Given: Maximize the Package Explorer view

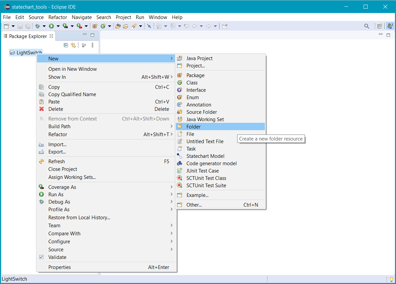Looking at the screenshot, I should (x=92, y=35).
